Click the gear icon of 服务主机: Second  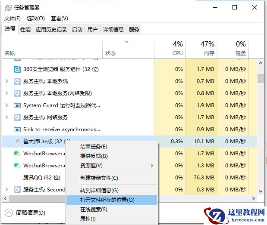17,190
